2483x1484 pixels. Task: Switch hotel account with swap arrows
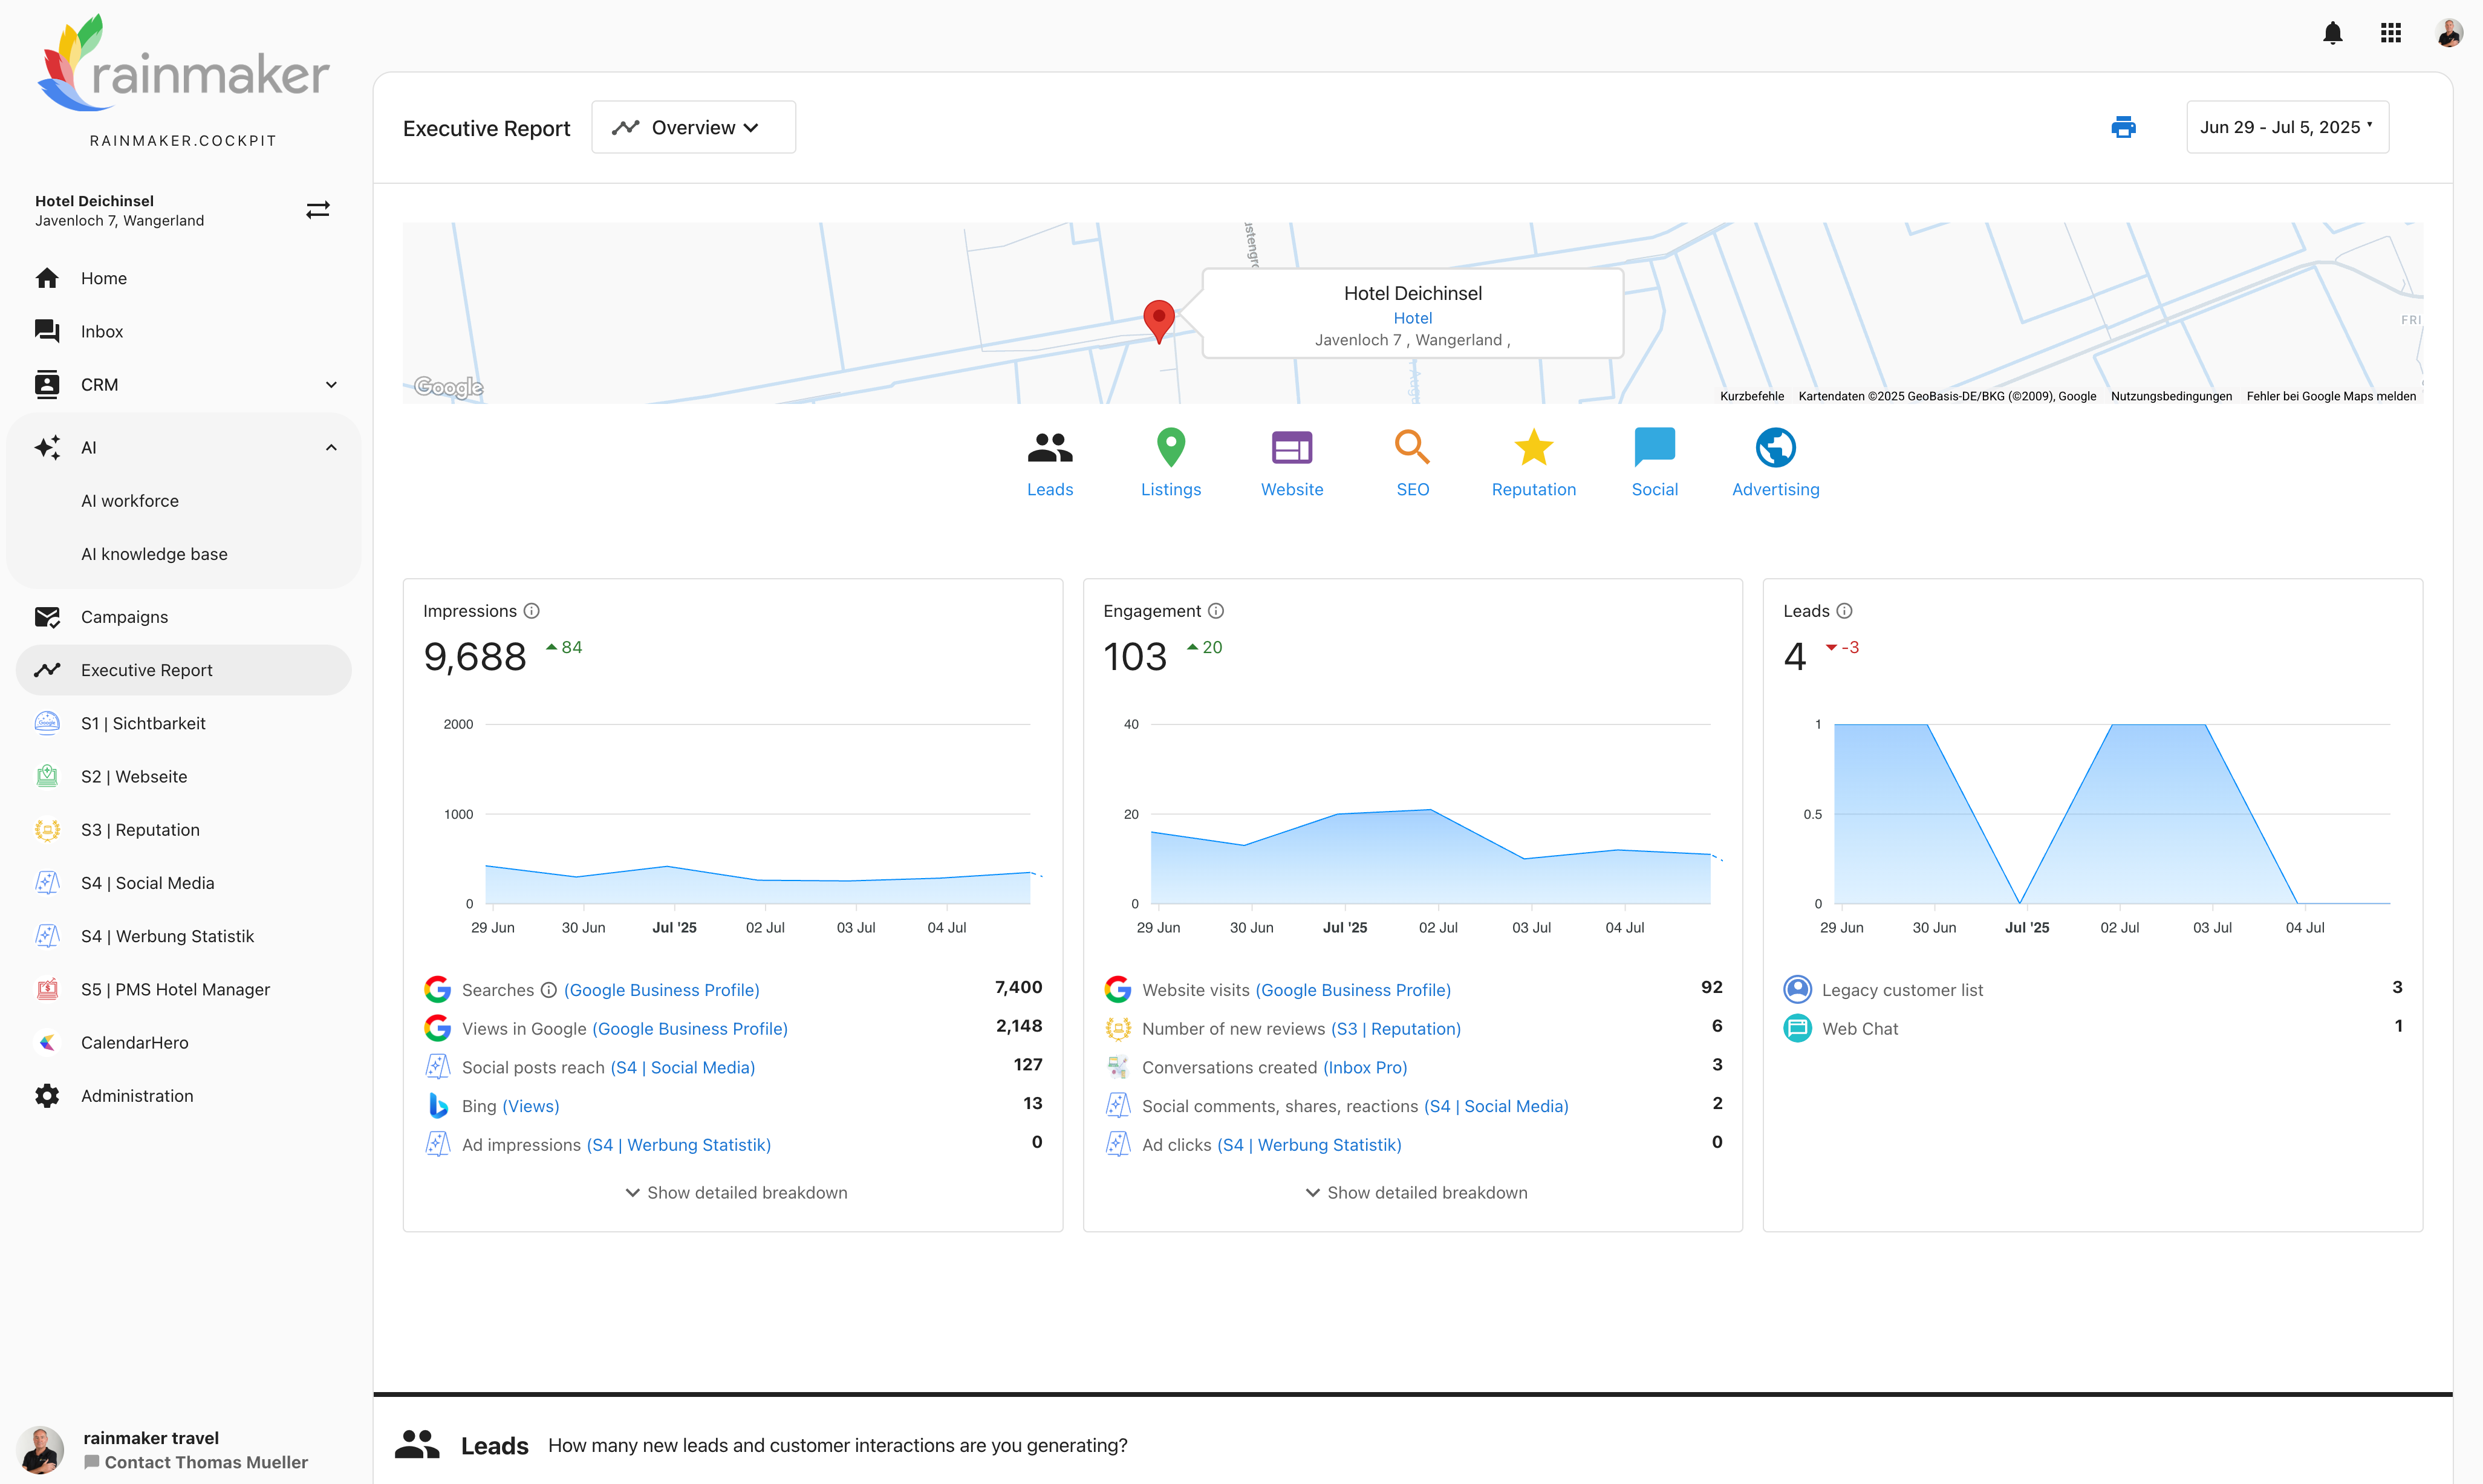click(318, 210)
